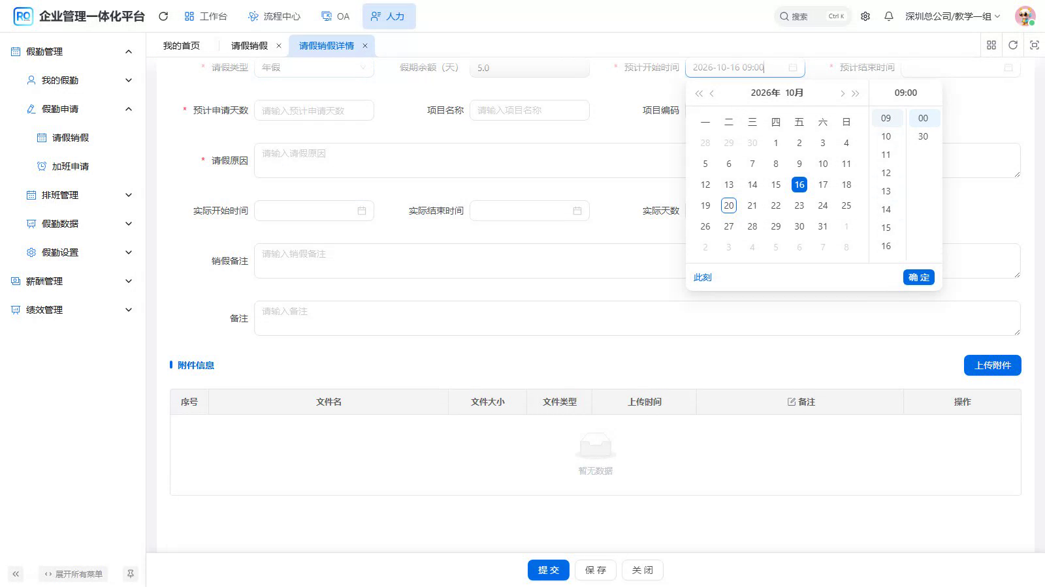
Task: Expand the 绩效管理 menu
Action: pyautogui.click(x=129, y=310)
